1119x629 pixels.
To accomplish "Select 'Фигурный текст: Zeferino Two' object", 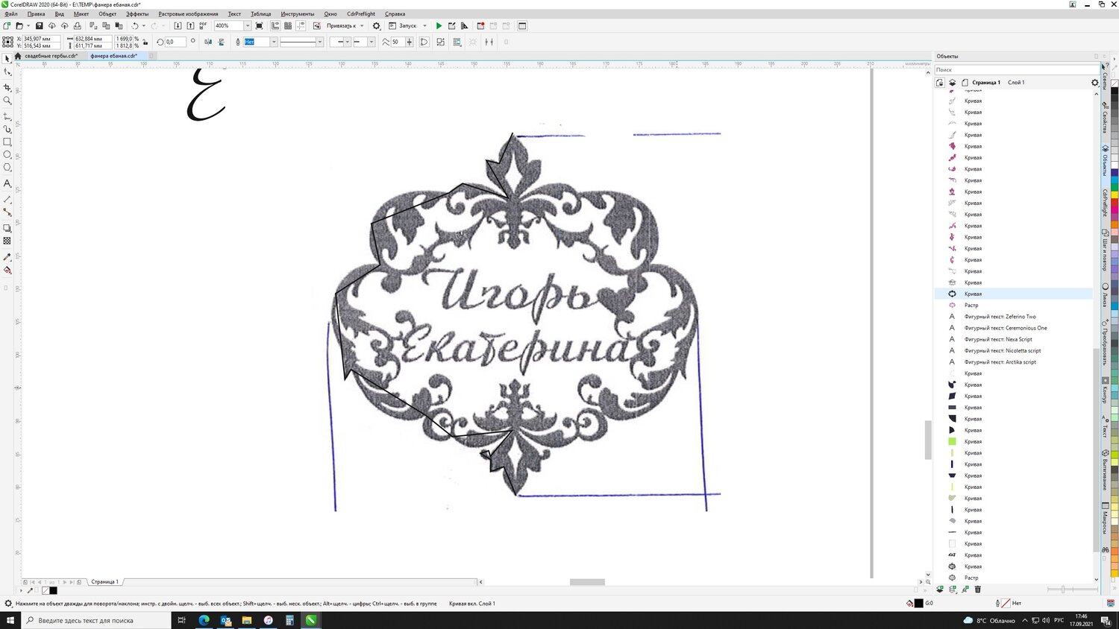I will coord(1000,317).
